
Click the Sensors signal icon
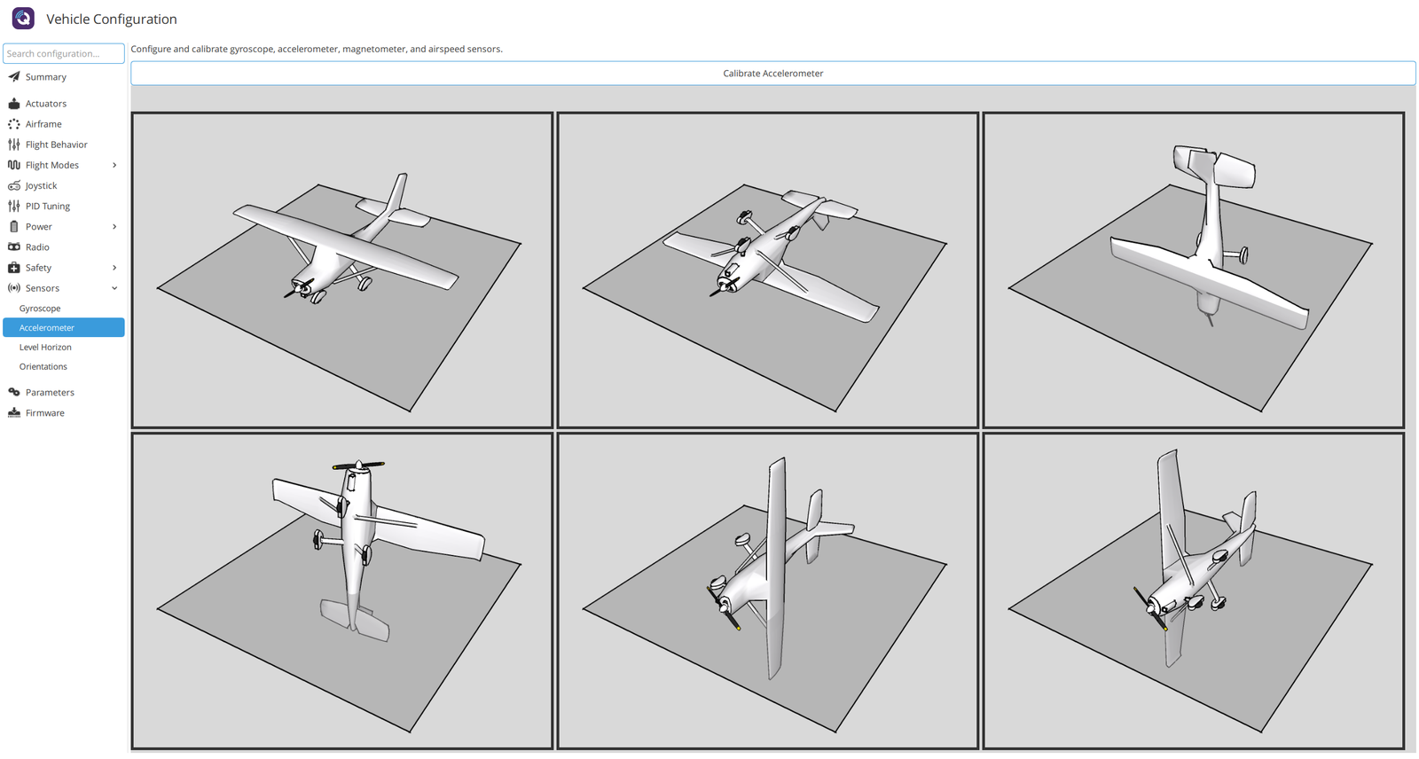click(x=14, y=288)
